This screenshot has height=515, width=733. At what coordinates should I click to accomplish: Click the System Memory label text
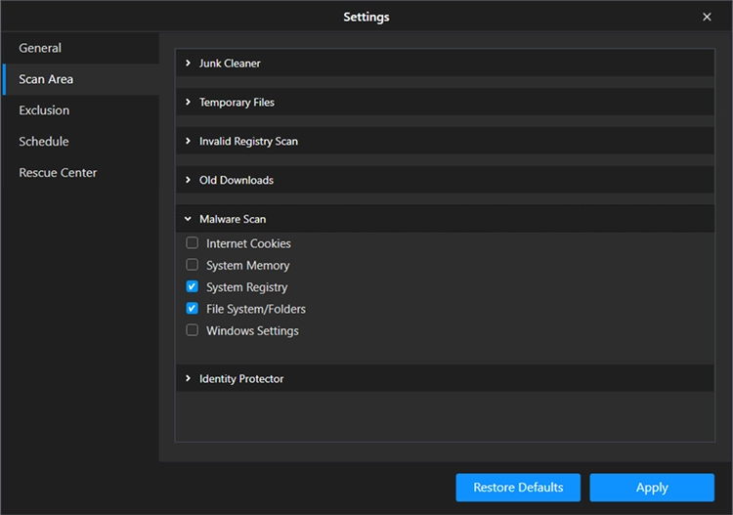248,266
